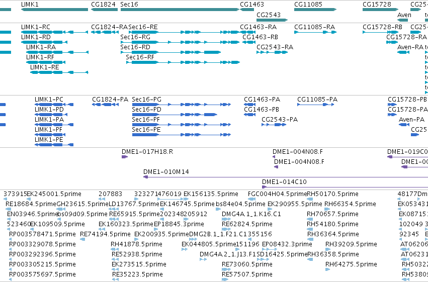
Task: Click the Sec16 gene bar
Action: [x=180, y=10]
